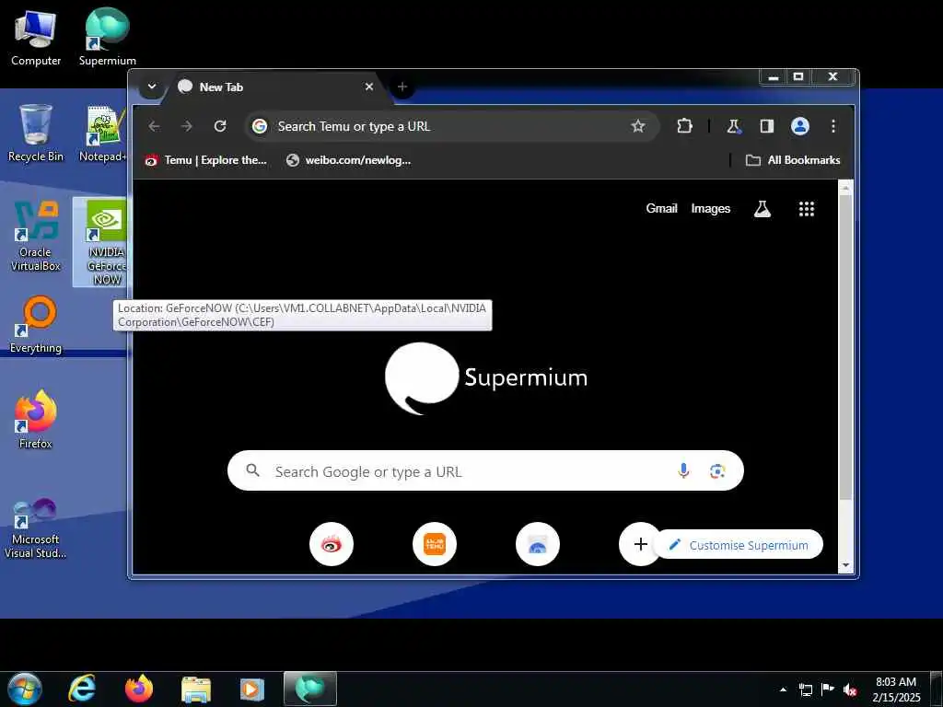Image resolution: width=943 pixels, height=707 pixels.
Task: Search by image with Lens icon
Action: (x=716, y=470)
